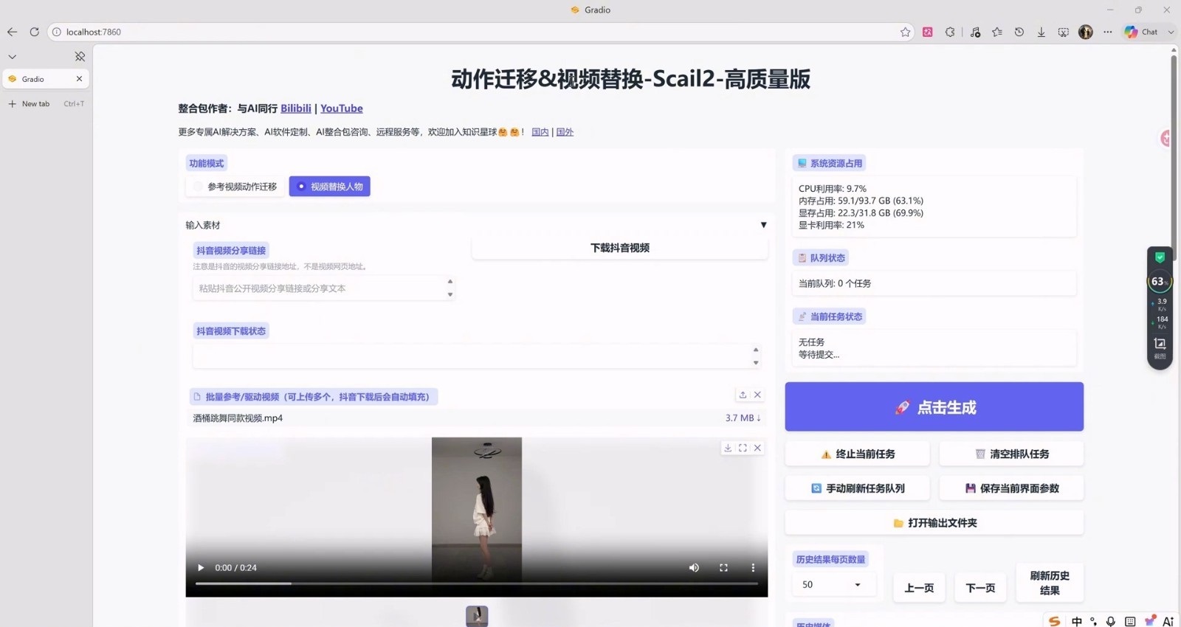Click the 点击生成 generate button
1181x627 pixels.
[x=934, y=407]
